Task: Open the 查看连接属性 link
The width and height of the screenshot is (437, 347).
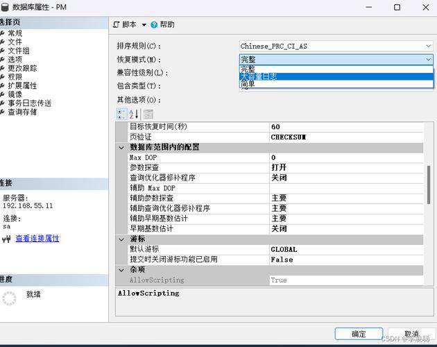Action: [37, 239]
